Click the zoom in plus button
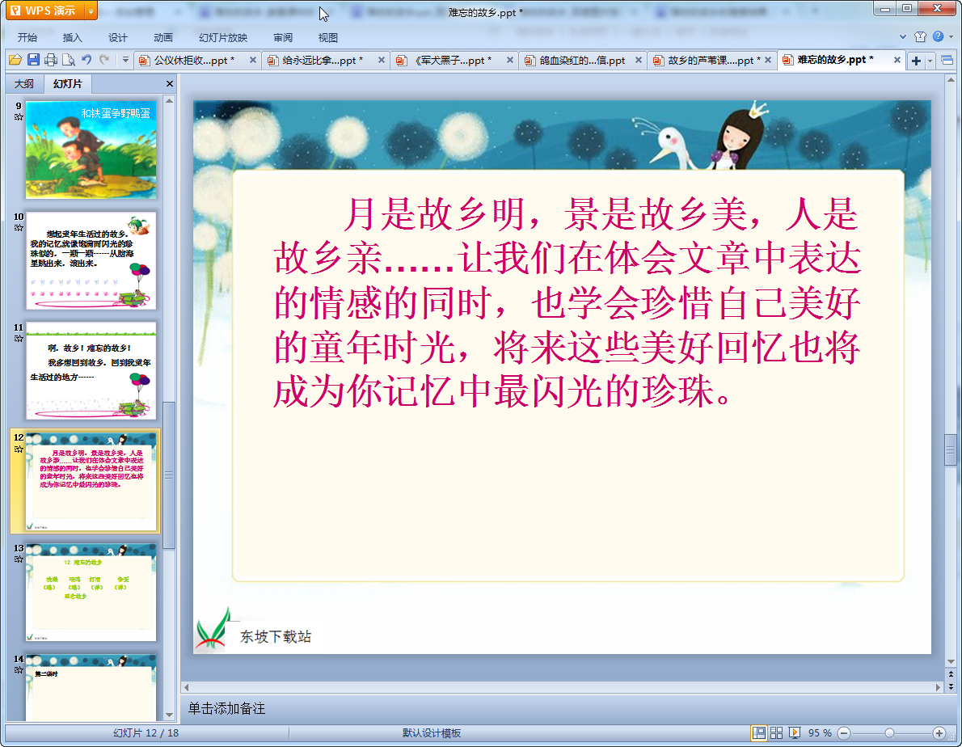Viewport: 962px width, 747px height. [x=939, y=732]
